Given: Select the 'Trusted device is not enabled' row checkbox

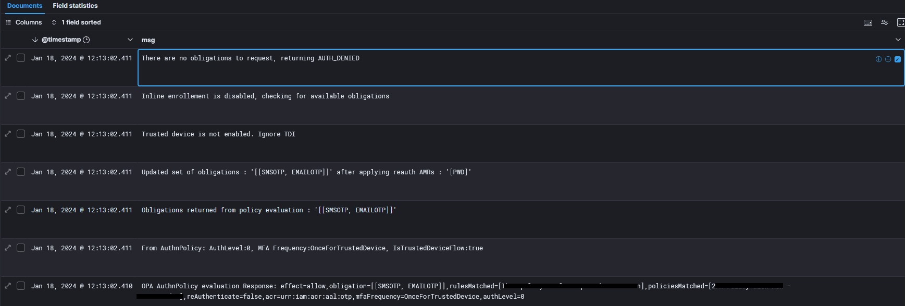Looking at the screenshot, I should [x=21, y=134].
